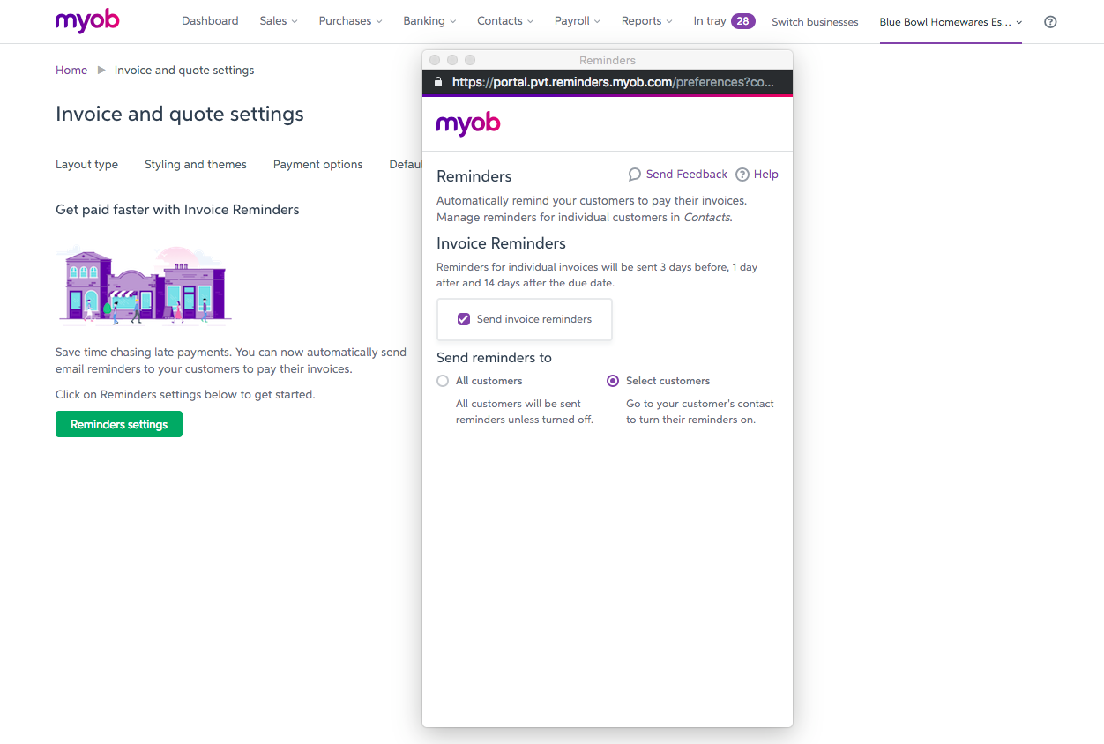
Task: Expand the Sales dropdown menu
Action: click(x=279, y=21)
